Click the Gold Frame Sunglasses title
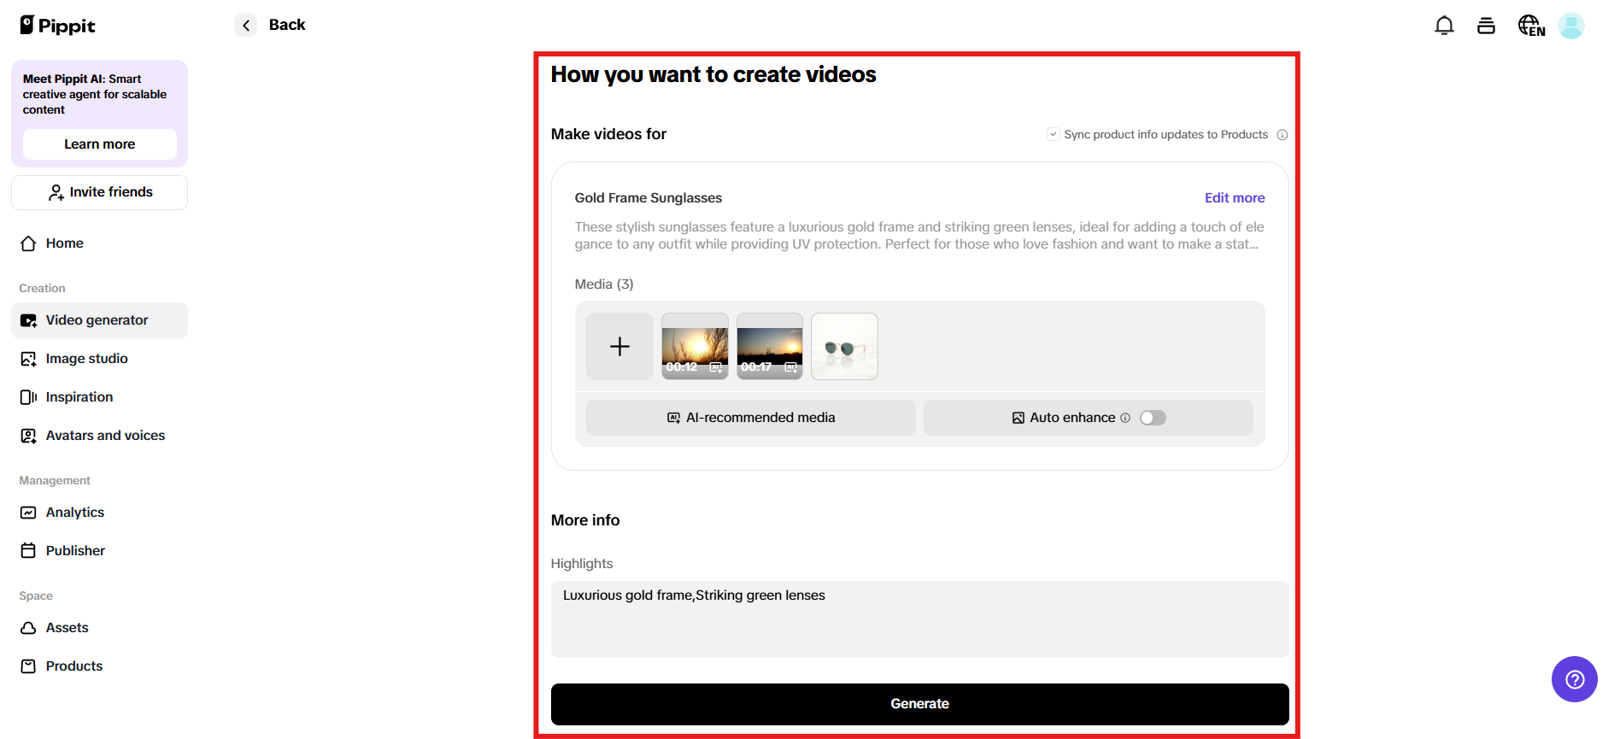Screen dimensions: 1620x739 tap(649, 198)
